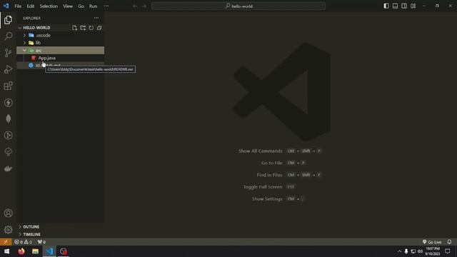Click New File icon in explorer
The height and width of the screenshot is (257, 457).
point(74,28)
